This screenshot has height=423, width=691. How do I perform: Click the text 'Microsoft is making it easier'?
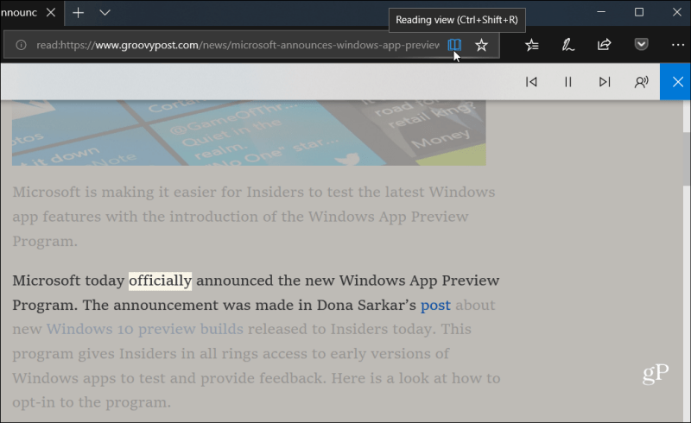click(115, 193)
